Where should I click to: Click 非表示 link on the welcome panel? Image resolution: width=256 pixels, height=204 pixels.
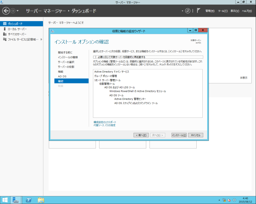click(x=244, y=78)
